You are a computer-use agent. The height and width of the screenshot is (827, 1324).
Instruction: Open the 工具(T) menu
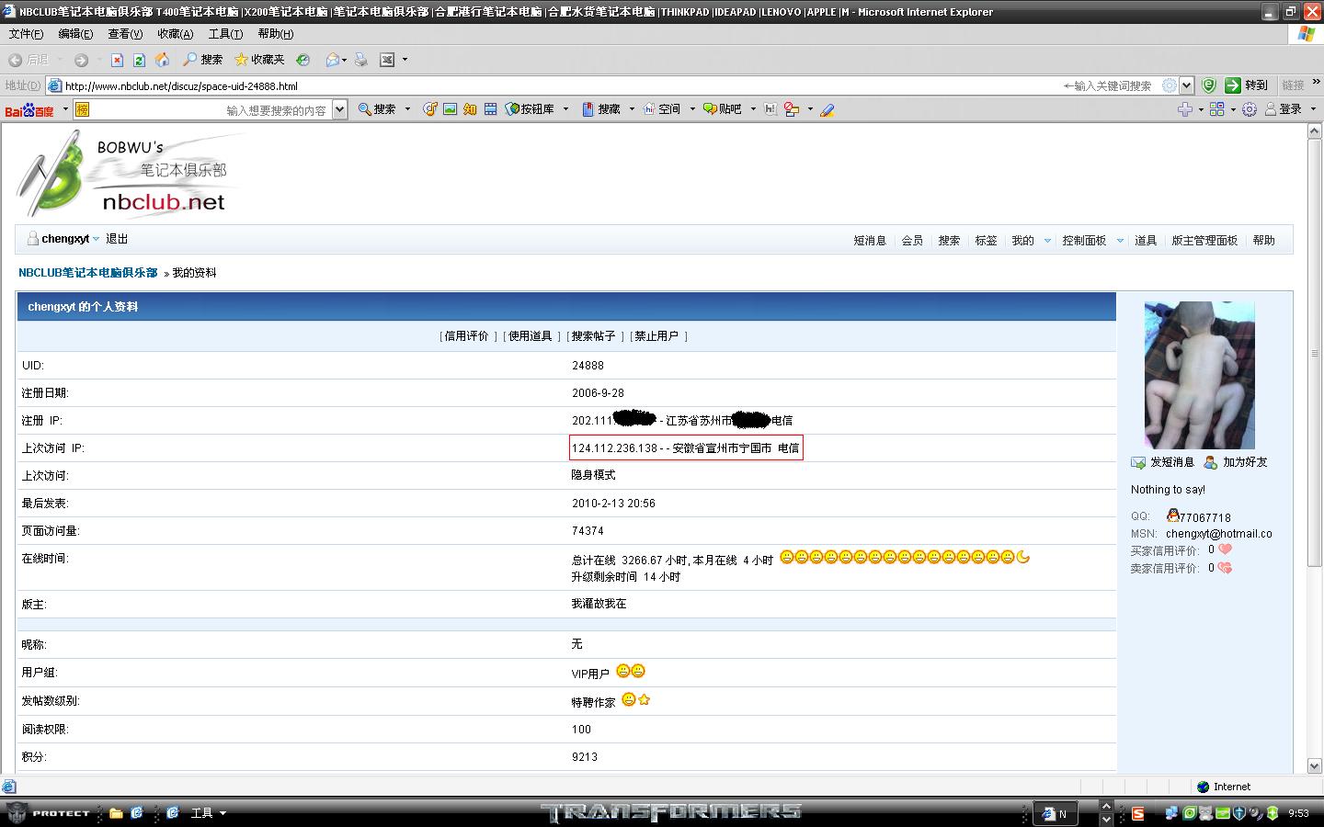pyautogui.click(x=225, y=34)
